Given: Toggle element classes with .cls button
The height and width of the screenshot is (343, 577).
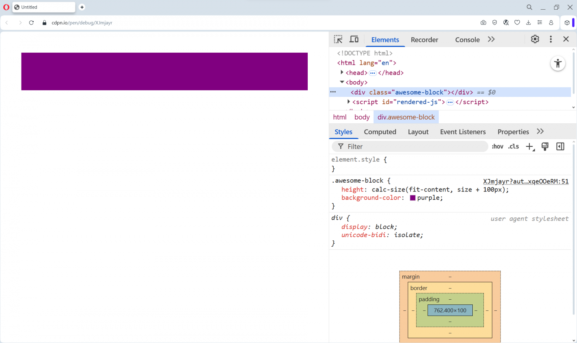Looking at the screenshot, I should [513, 146].
